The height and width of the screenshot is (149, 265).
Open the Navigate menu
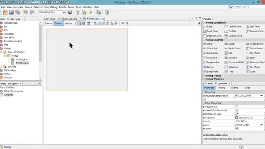coord(18,7)
